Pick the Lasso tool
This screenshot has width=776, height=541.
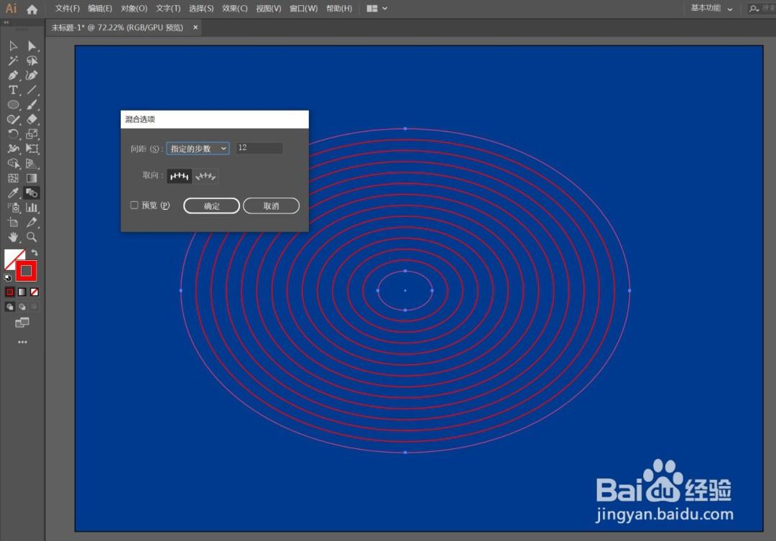(32, 60)
